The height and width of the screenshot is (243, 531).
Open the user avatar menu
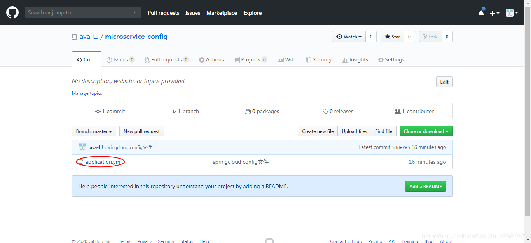click(512, 13)
